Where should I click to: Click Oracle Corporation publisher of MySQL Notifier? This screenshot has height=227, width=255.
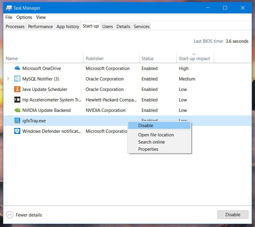click(x=105, y=79)
